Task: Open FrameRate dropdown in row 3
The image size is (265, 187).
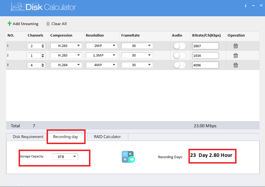Action: coord(137,65)
